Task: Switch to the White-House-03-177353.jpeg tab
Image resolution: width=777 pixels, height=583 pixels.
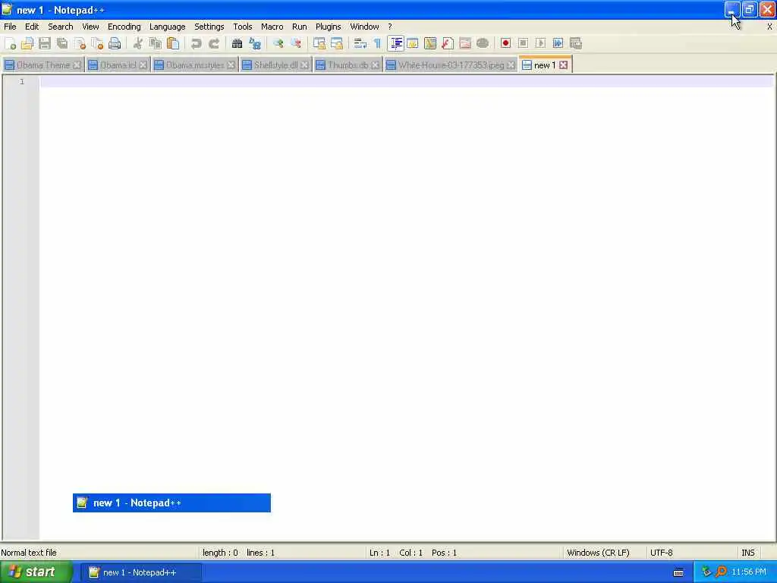Action: tap(451, 65)
